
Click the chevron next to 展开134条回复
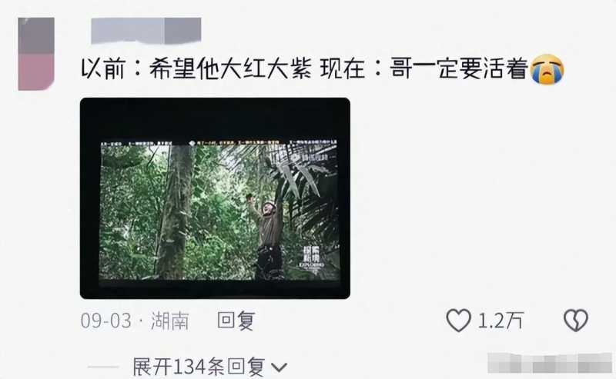pos(280,367)
